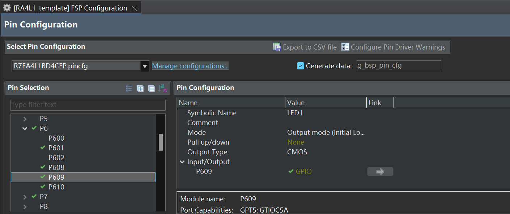Collapse the P6 port node

pos(25,129)
